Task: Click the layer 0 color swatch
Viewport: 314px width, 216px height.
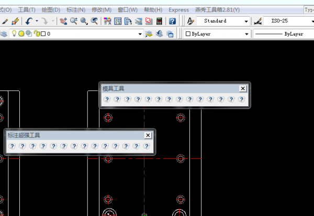Action: 43,34
